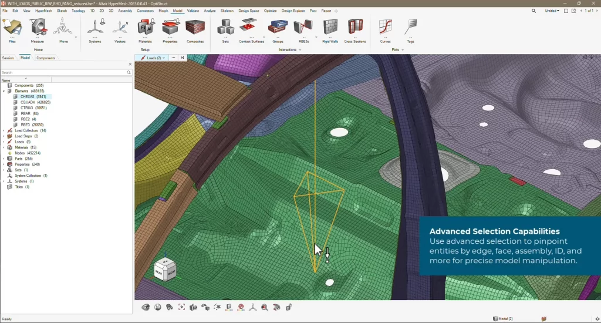The width and height of the screenshot is (601, 323).
Task: Click the red no-entry color mode icon
Action: tap(241, 307)
